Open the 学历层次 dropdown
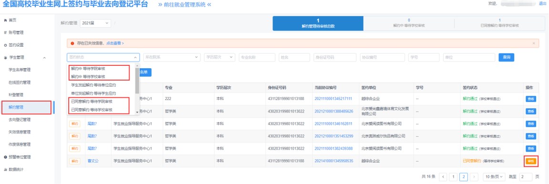The image size is (549, 184). (220, 57)
